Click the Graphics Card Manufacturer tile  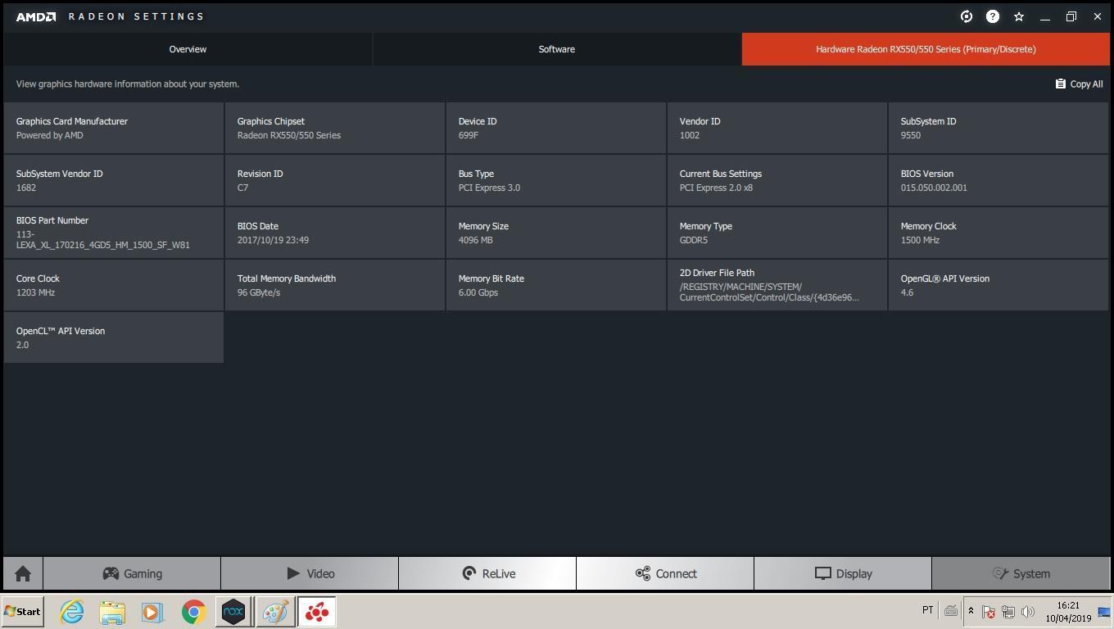114,128
